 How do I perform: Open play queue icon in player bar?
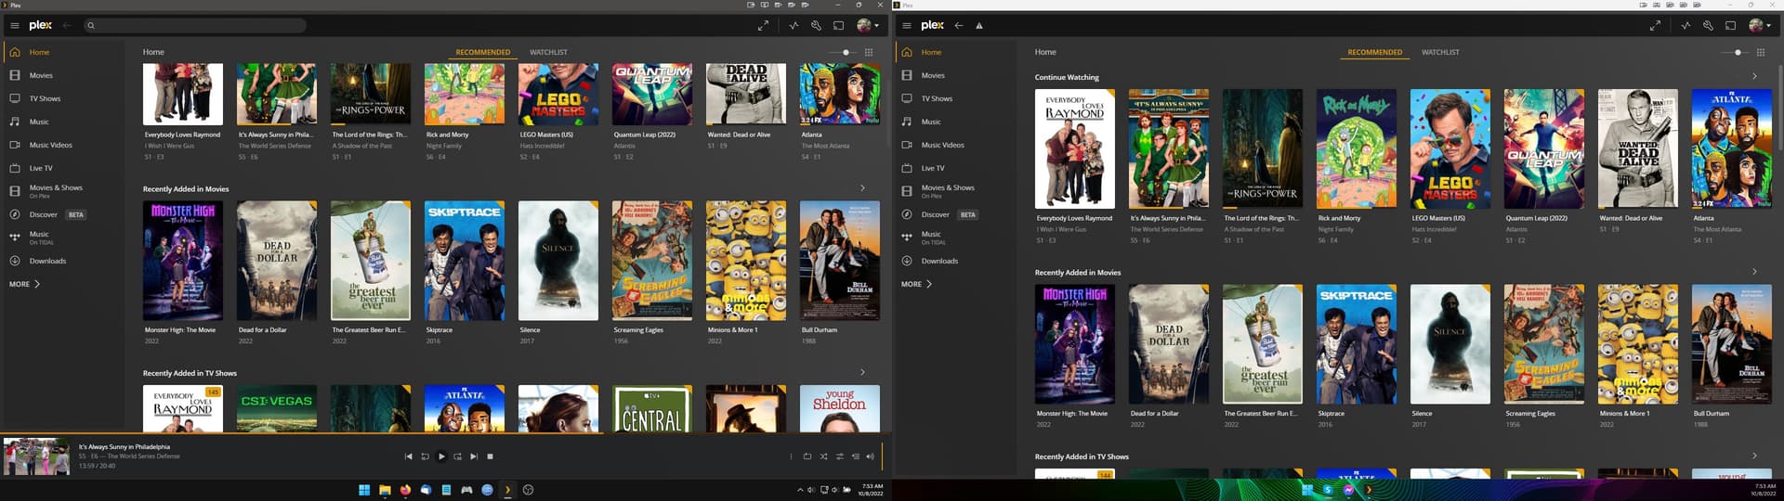[855, 456]
